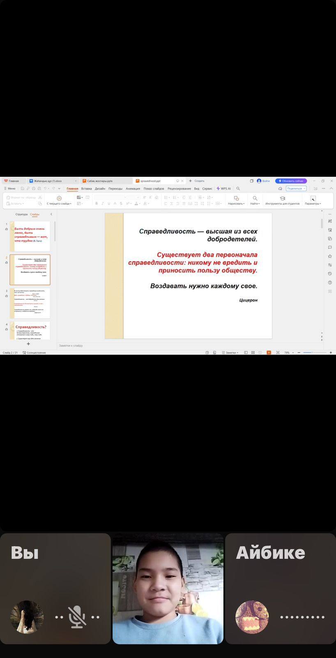Select slide 3 thumbnail
This screenshot has height=658, width=336.
coord(30,303)
